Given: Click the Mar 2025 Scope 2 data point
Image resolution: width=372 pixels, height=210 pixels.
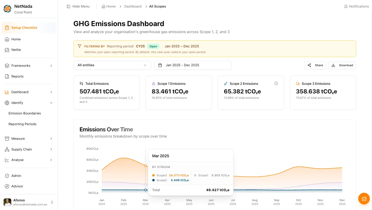Looking at the screenshot, I should click(145, 190).
